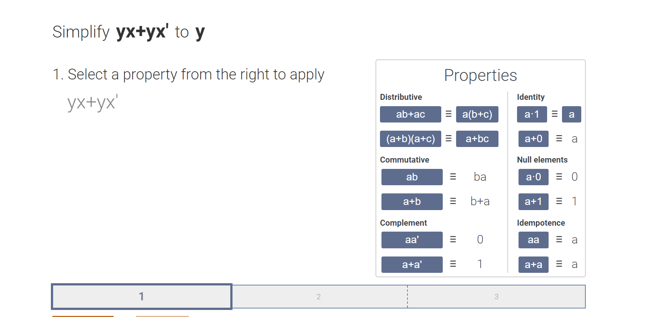The image size is (663, 317).
Task: Switch to step 2 tab
Action: point(319,296)
